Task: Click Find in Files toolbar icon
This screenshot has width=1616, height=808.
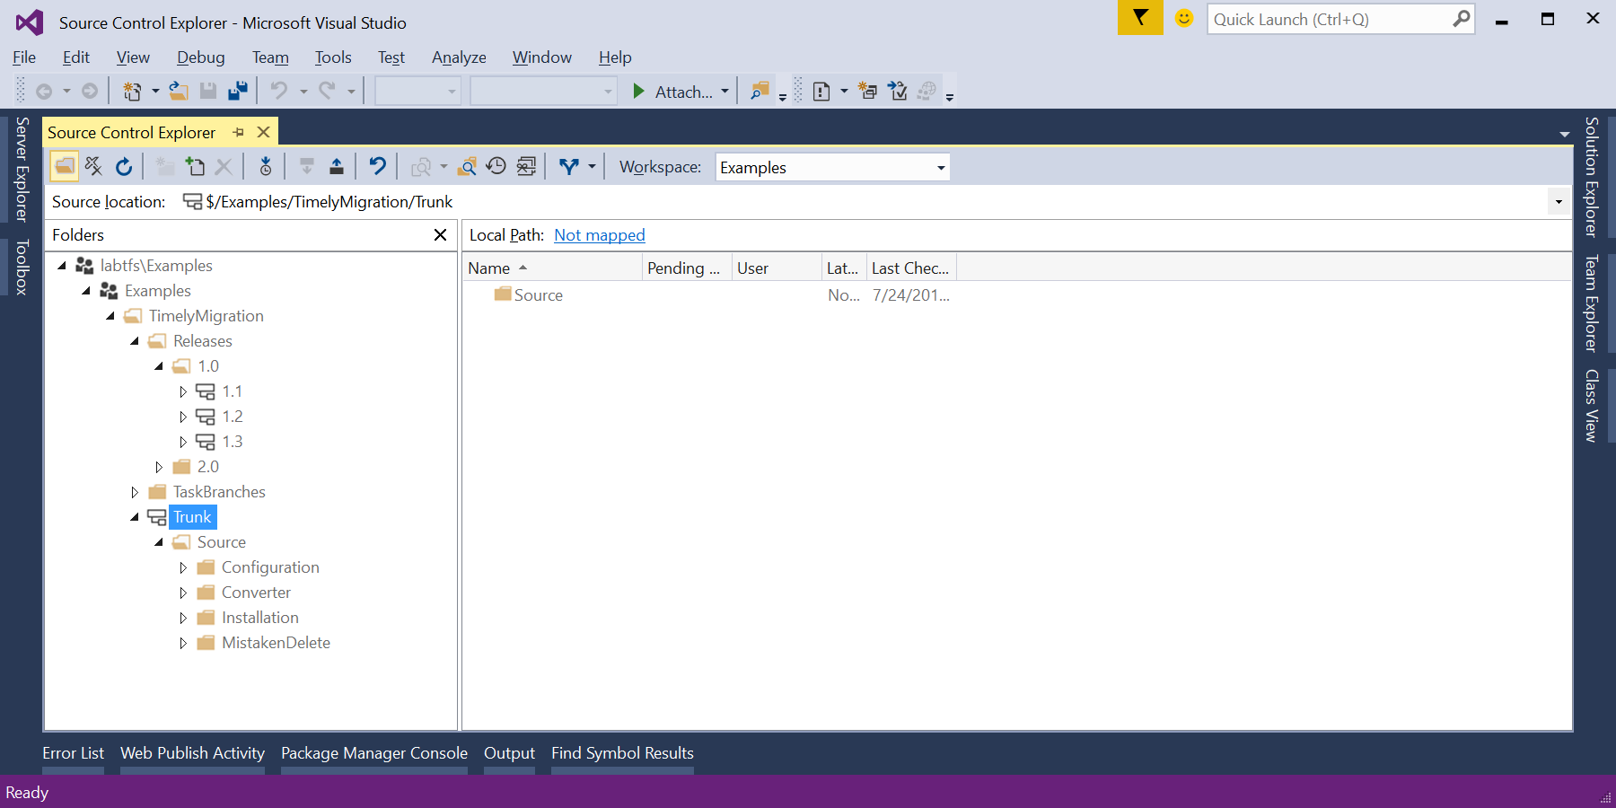Action: (x=760, y=91)
